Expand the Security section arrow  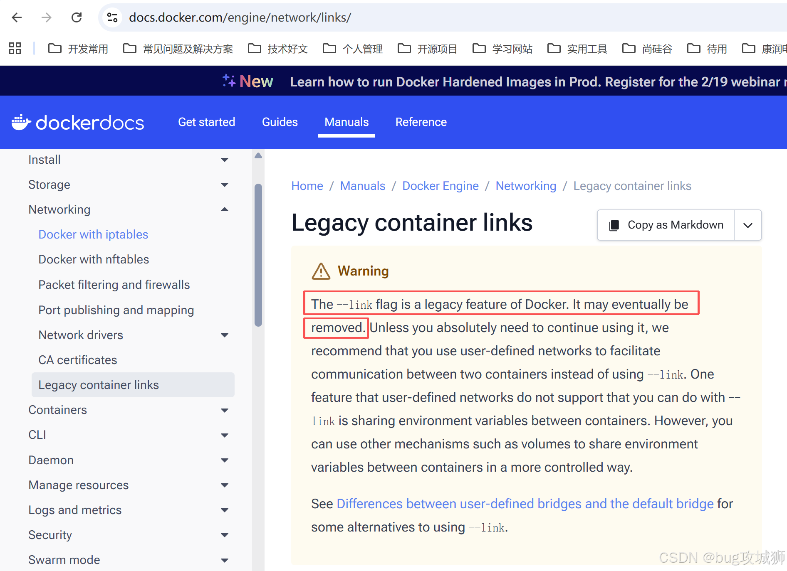pos(225,535)
